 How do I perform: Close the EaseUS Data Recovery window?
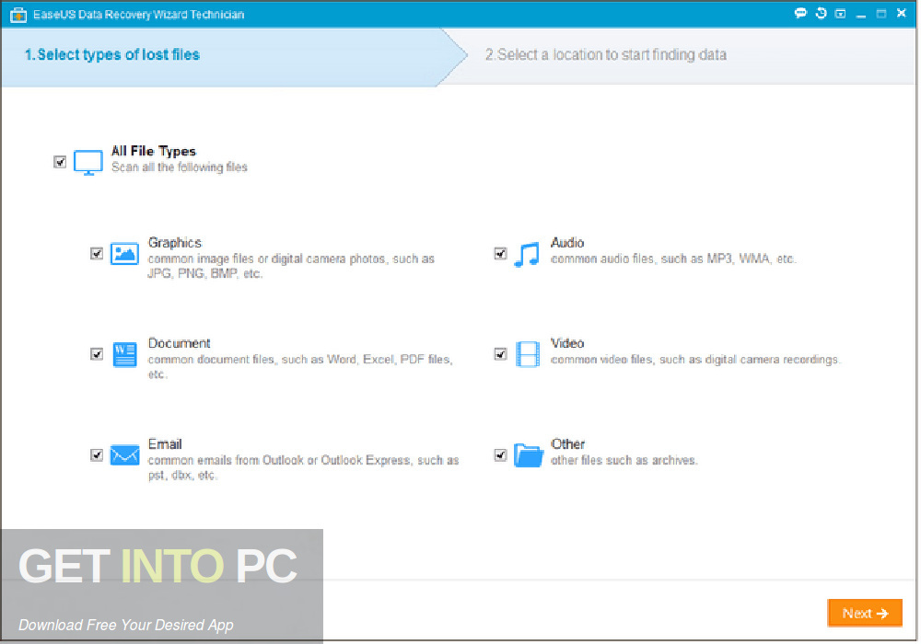[902, 14]
